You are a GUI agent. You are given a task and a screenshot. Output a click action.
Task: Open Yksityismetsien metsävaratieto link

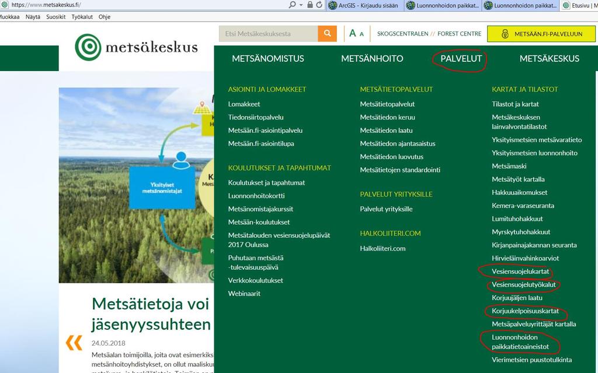coord(537,140)
